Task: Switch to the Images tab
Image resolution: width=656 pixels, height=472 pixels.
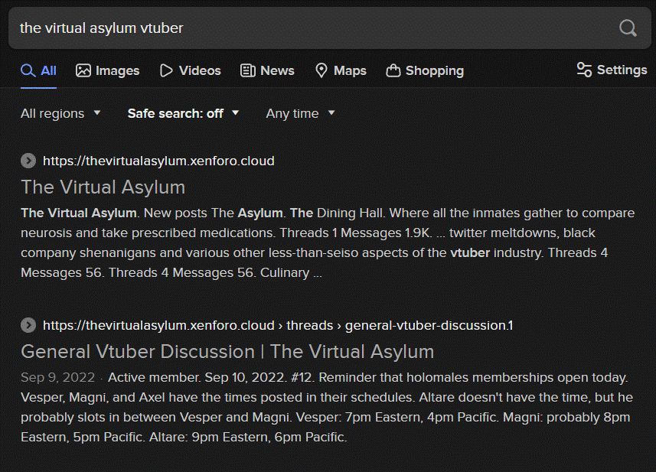Action: click(107, 70)
